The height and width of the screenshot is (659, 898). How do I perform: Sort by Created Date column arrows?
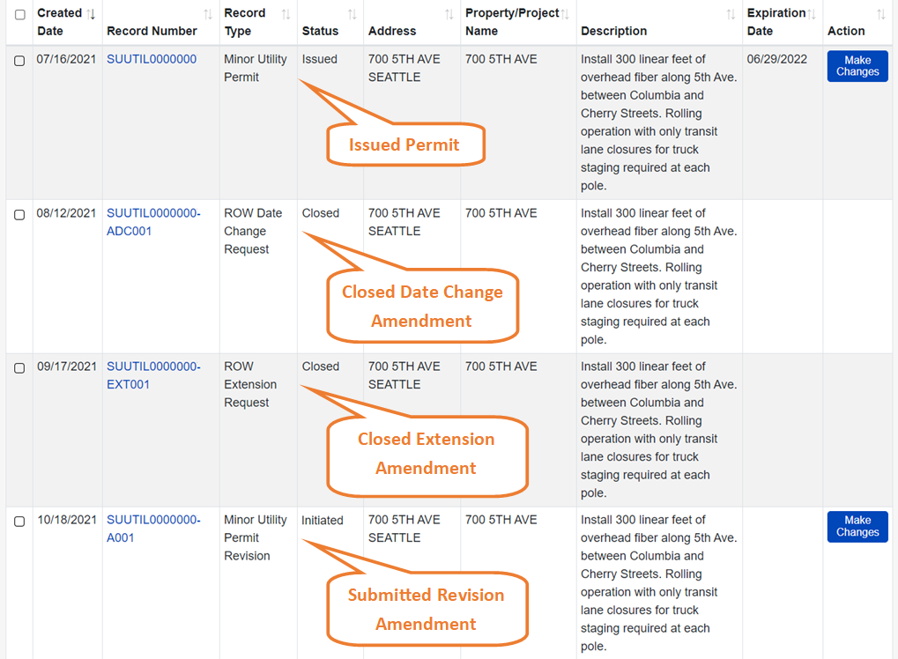point(91,14)
